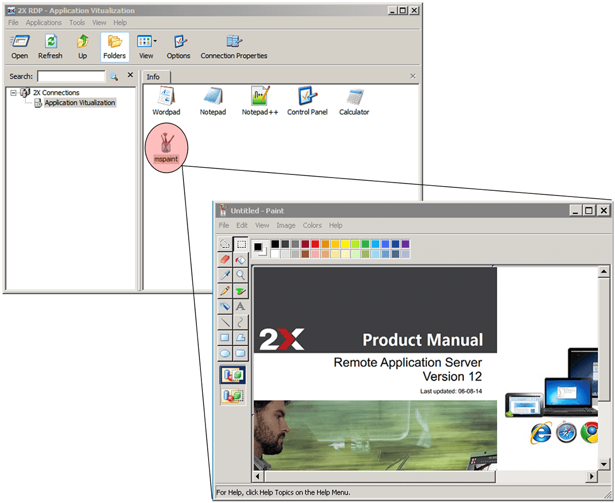Open the Colors menu in Paint
Image resolution: width=615 pixels, height=503 pixels.
pos(312,225)
